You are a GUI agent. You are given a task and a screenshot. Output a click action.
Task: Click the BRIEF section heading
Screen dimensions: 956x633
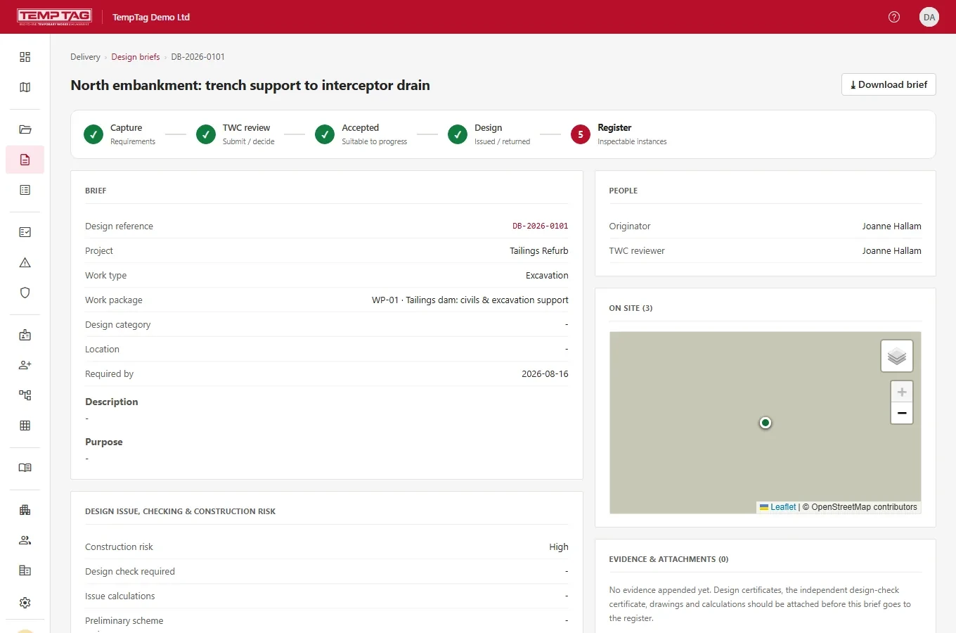click(96, 191)
